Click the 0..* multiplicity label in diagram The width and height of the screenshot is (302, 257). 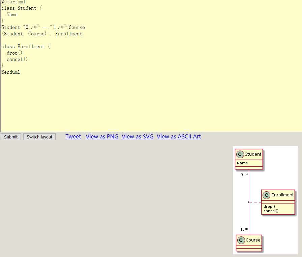[x=244, y=175]
